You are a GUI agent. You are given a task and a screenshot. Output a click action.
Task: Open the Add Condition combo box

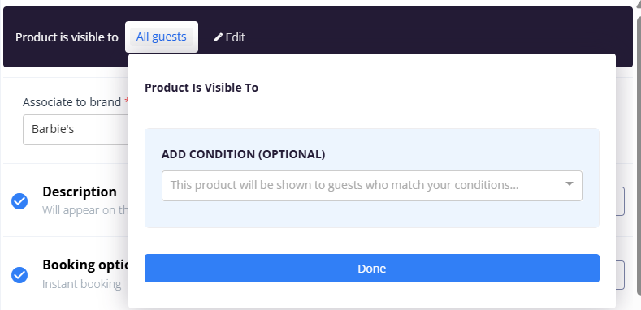371,186
